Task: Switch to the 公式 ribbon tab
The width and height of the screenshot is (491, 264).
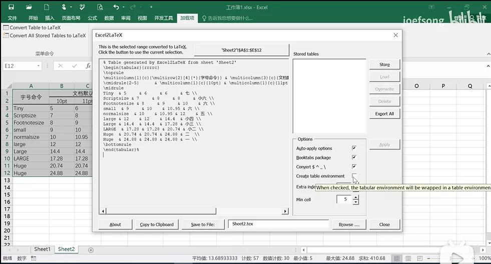Action: point(93,18)
